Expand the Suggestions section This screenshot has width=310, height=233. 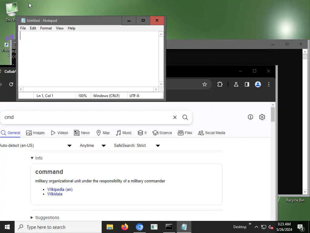(45, 218)
